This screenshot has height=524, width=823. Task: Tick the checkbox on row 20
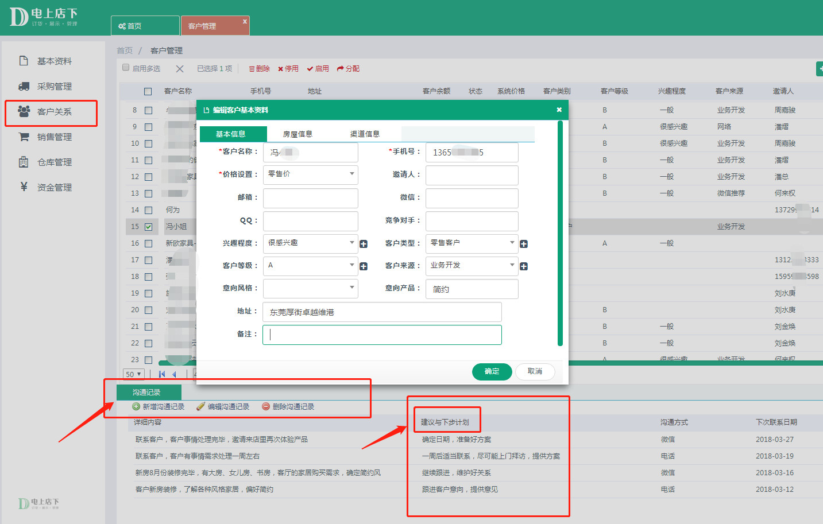click(x=148, y=310)
